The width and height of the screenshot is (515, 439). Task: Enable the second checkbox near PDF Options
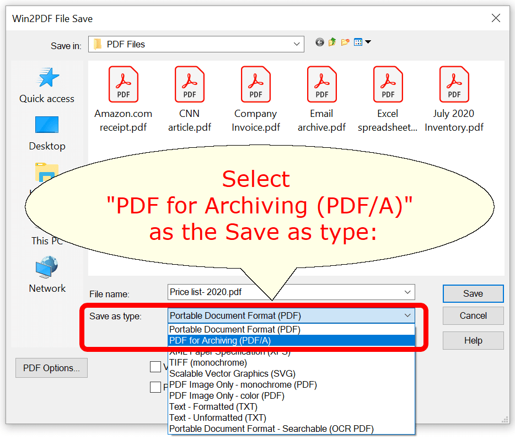pos(155,387)
